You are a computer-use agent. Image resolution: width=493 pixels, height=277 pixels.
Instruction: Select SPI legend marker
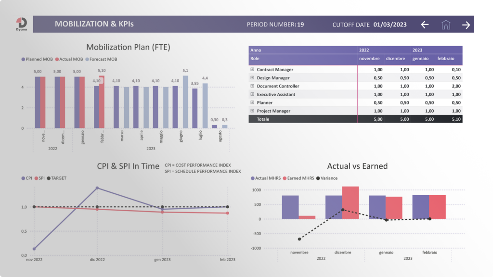click(36, 178)
